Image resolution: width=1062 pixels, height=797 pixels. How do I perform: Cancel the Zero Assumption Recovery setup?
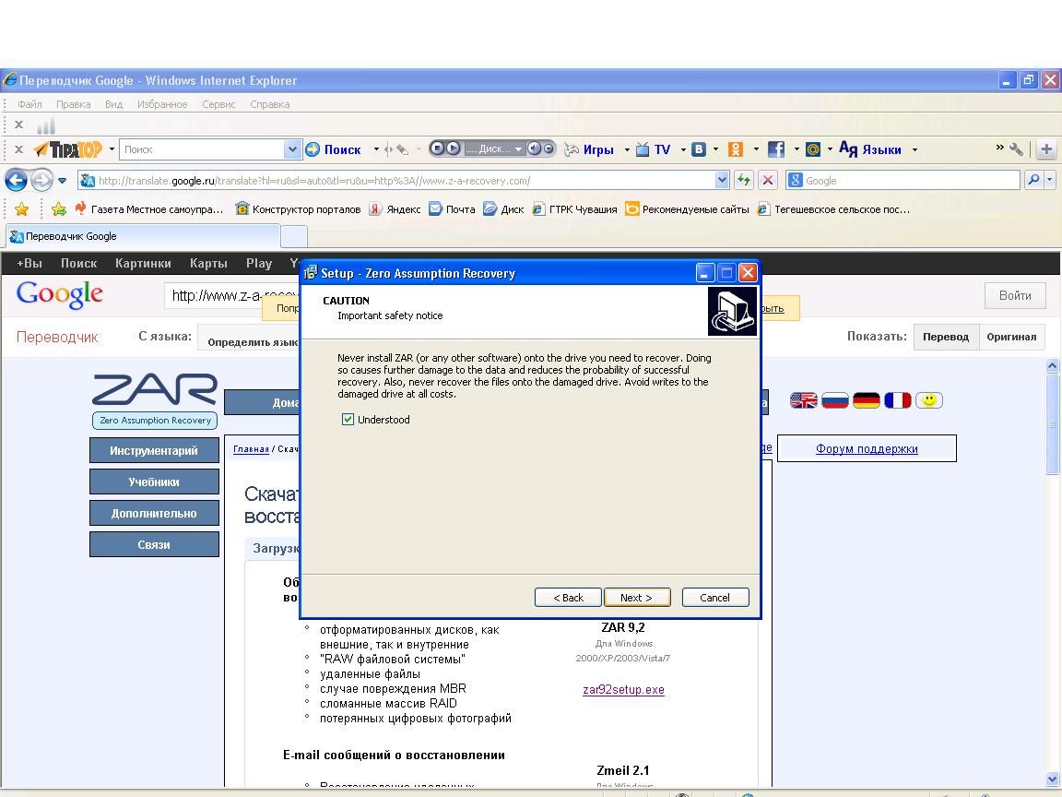[714, 597]
